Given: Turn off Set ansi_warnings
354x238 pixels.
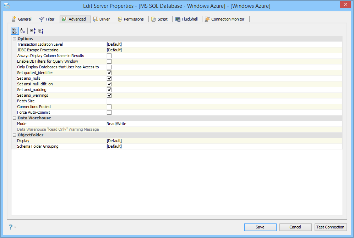Looking at the screenshot, I should (109, 95).
